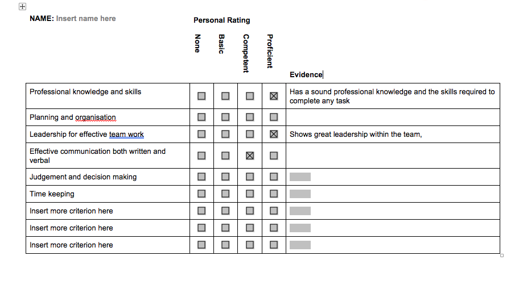This screenshot has height=285, width=523.
Task: Check Proficient for Time keeping
Action: (x=274, y=194)
